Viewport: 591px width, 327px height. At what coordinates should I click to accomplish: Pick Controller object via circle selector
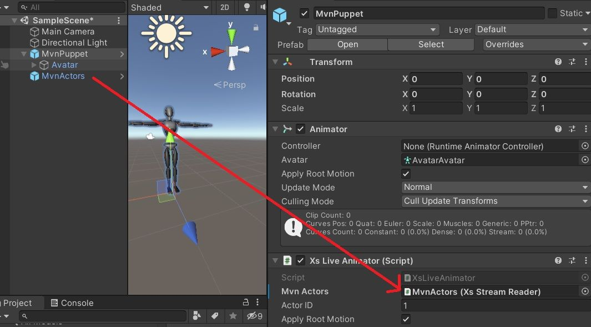(584, 146)
